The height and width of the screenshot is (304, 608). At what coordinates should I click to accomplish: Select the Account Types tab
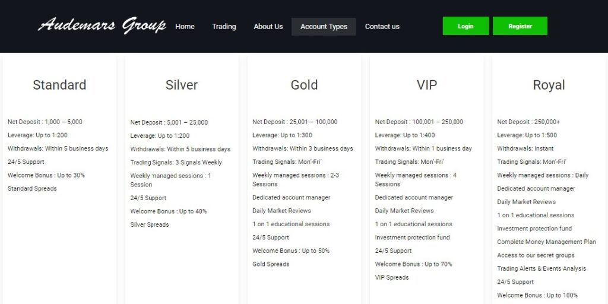click(x=324, y=26)
